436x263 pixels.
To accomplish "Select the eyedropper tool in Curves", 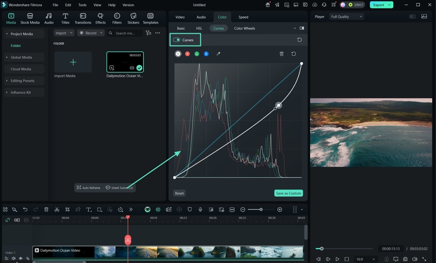I will point(218,54).
